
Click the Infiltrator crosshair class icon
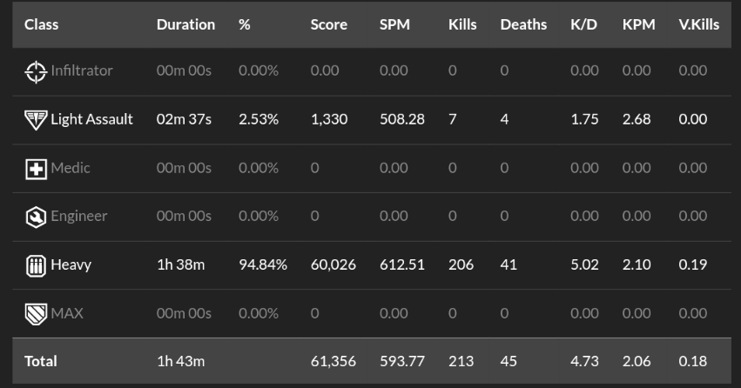(36, 71)
